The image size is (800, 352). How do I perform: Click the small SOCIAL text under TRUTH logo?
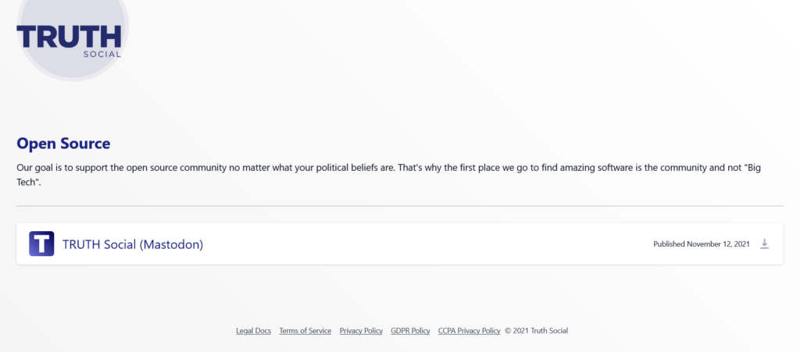click(102, 54)
